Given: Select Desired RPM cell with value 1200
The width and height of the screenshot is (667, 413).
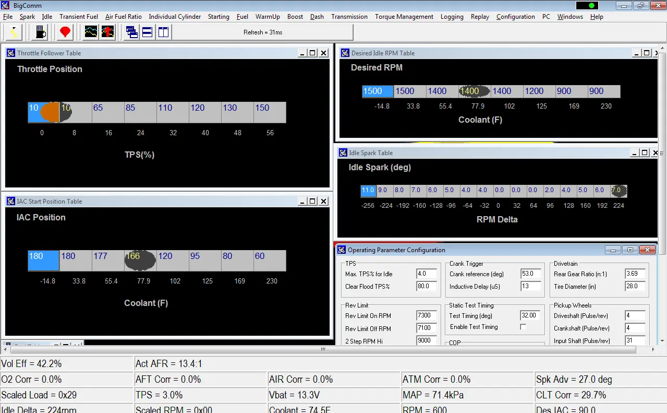Looking at the screenshot, I should (539, 91).
